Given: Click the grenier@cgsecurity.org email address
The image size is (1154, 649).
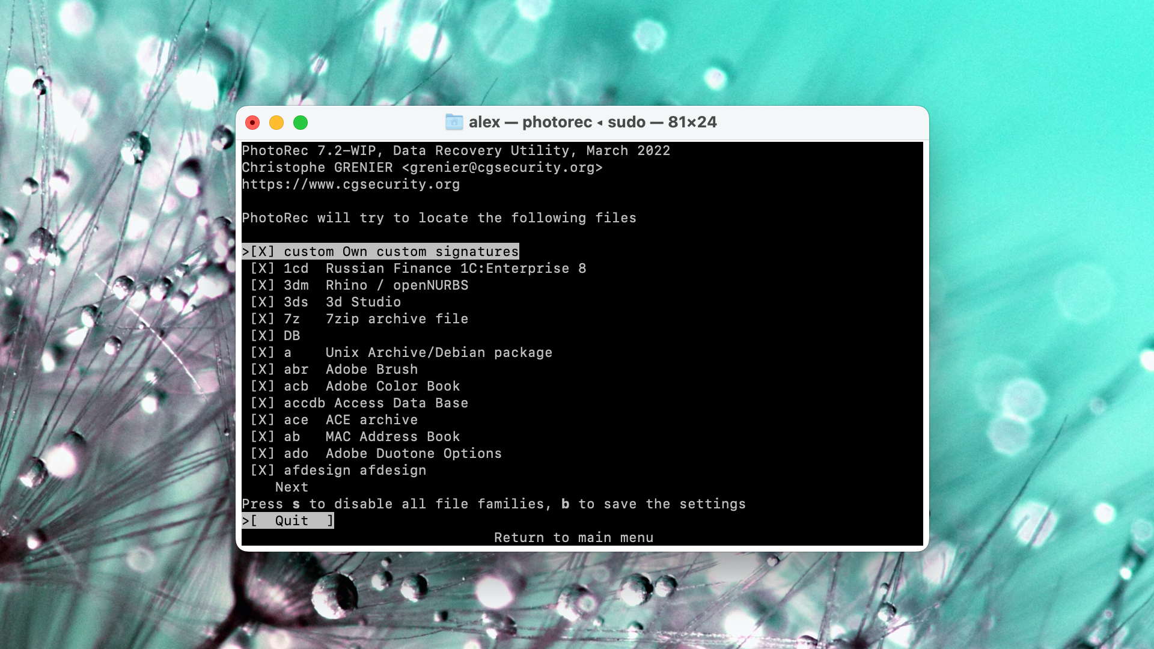Looking at the screenshot, I should click(502, 167).
